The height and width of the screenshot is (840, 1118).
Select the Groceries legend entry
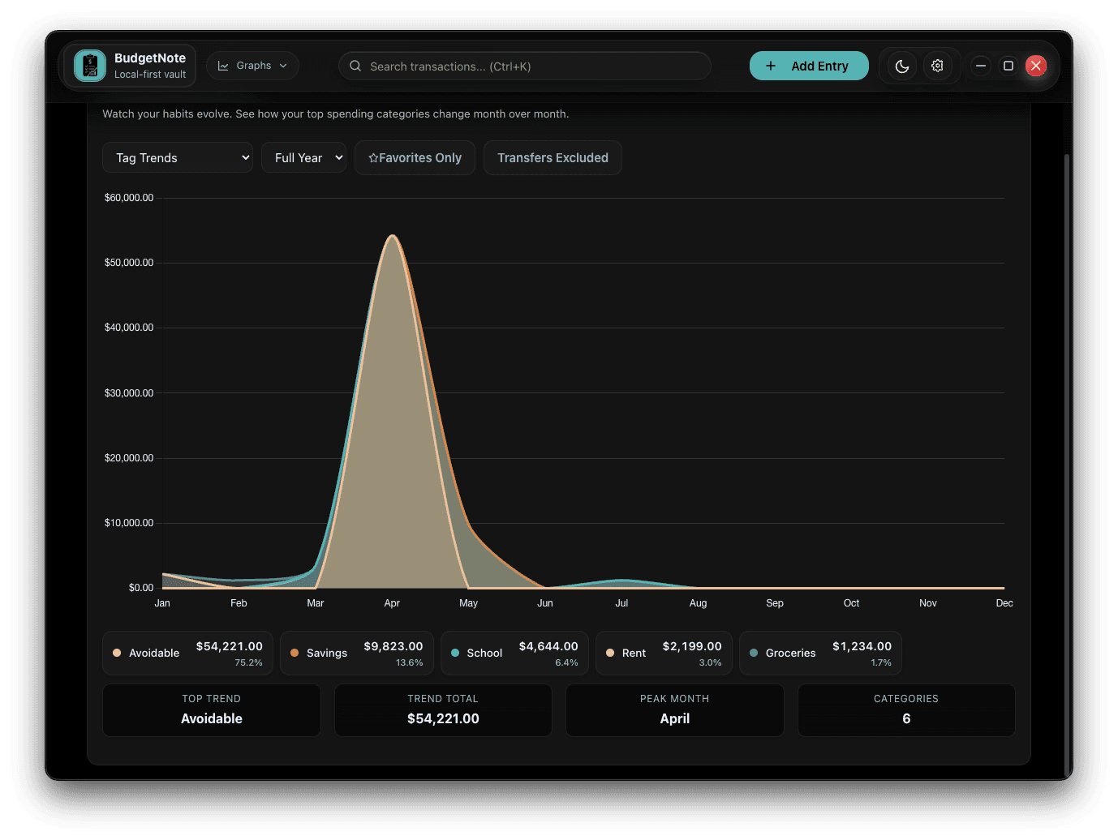(x=820, y=653)
